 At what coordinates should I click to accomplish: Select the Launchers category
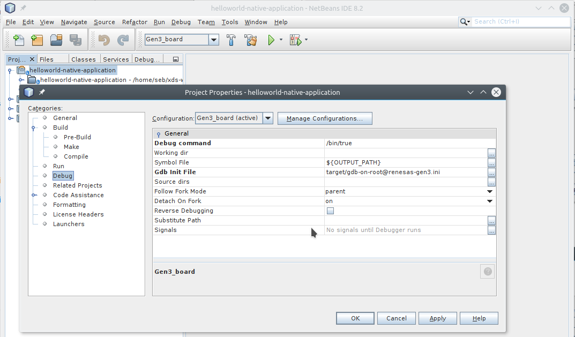[69, 224]
